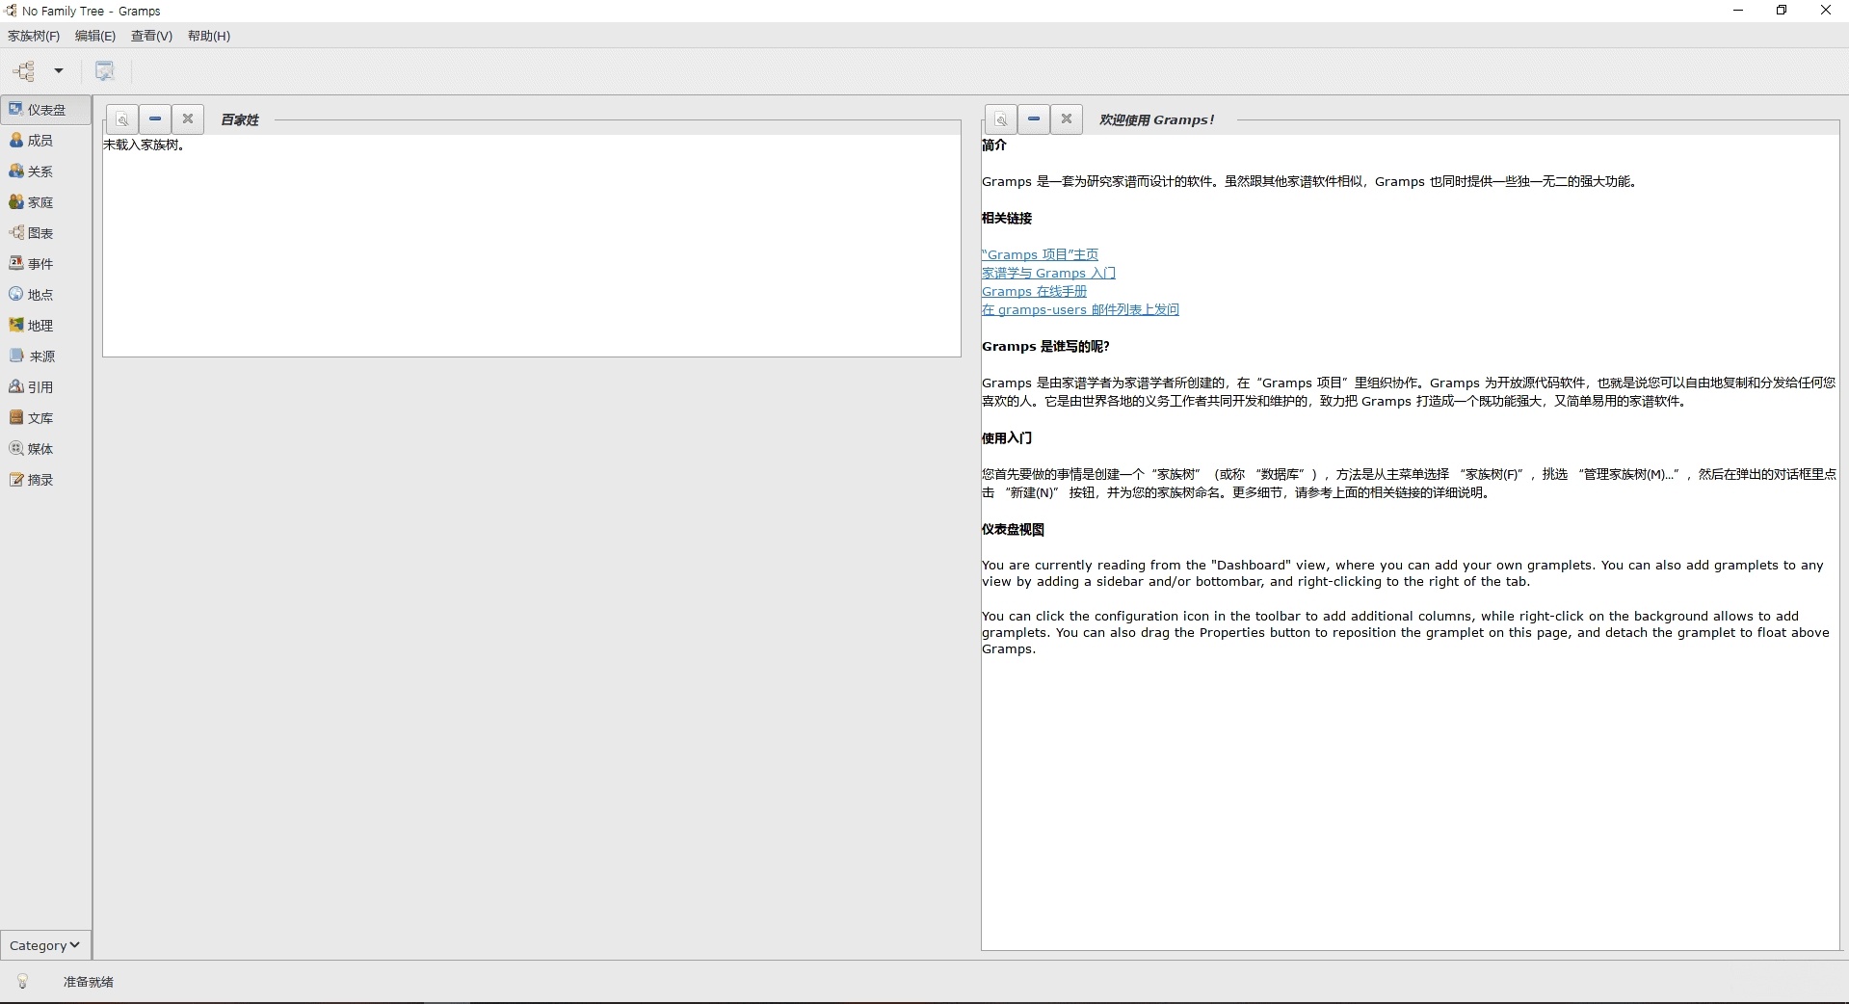Expand the Category dropdown in sidebar
The image size is (1849, 1004).
pyautogui.click(x=45, y=945)
